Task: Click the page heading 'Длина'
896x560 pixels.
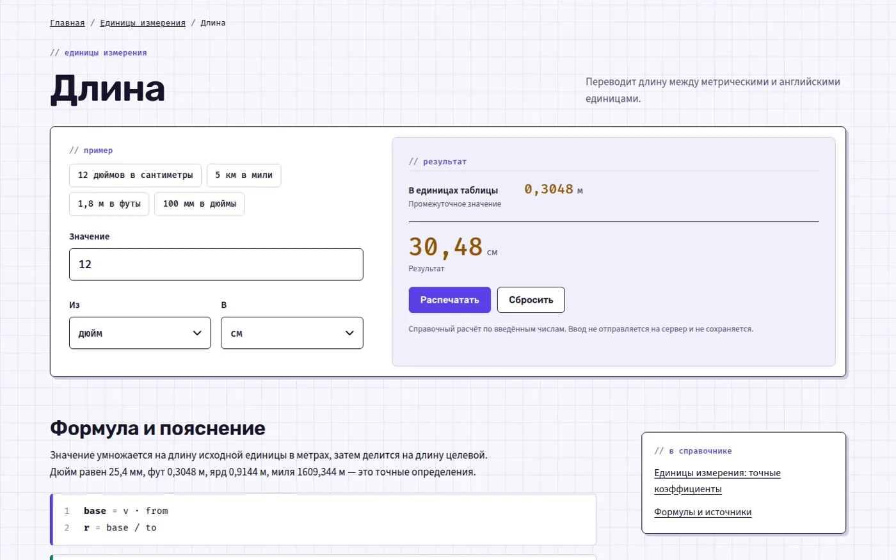Action: click(x=108, y=88)
